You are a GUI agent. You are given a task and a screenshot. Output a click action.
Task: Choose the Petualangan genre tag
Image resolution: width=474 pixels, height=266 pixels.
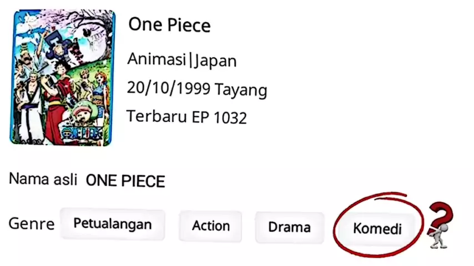tap(112, 224)
